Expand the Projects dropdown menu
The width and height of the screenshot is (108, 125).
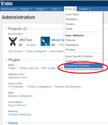(26, 9)
